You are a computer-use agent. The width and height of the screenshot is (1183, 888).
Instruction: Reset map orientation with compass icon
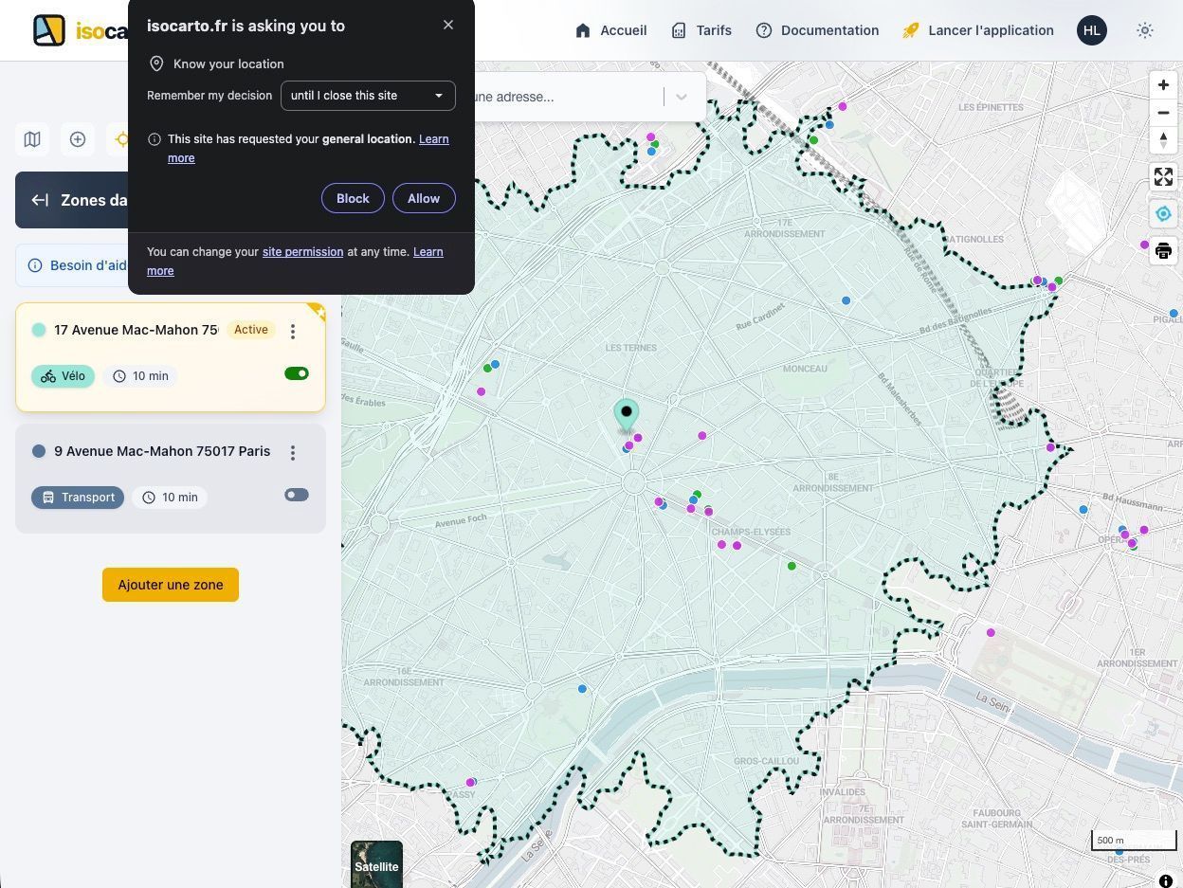click(1163, 140)
